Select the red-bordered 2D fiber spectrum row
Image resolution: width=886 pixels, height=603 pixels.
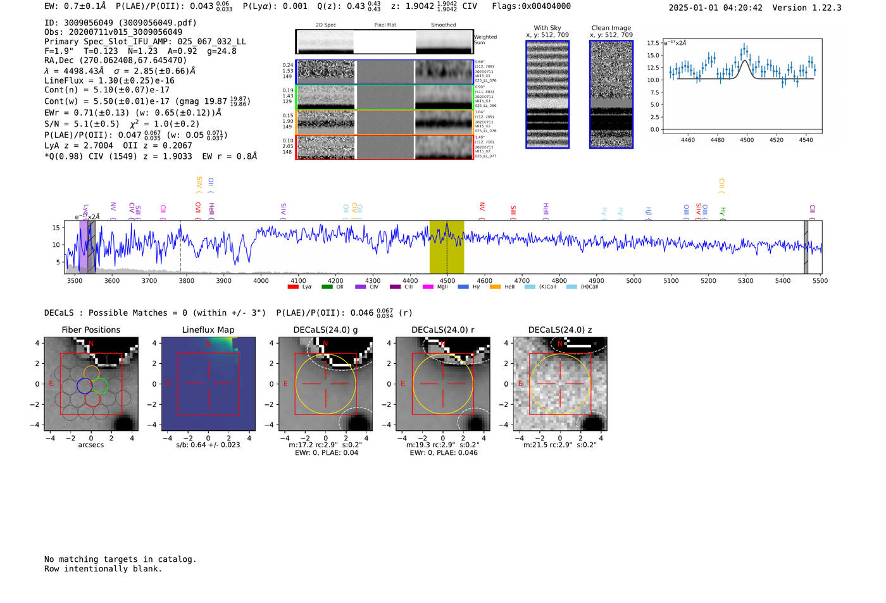pos(384,147)
